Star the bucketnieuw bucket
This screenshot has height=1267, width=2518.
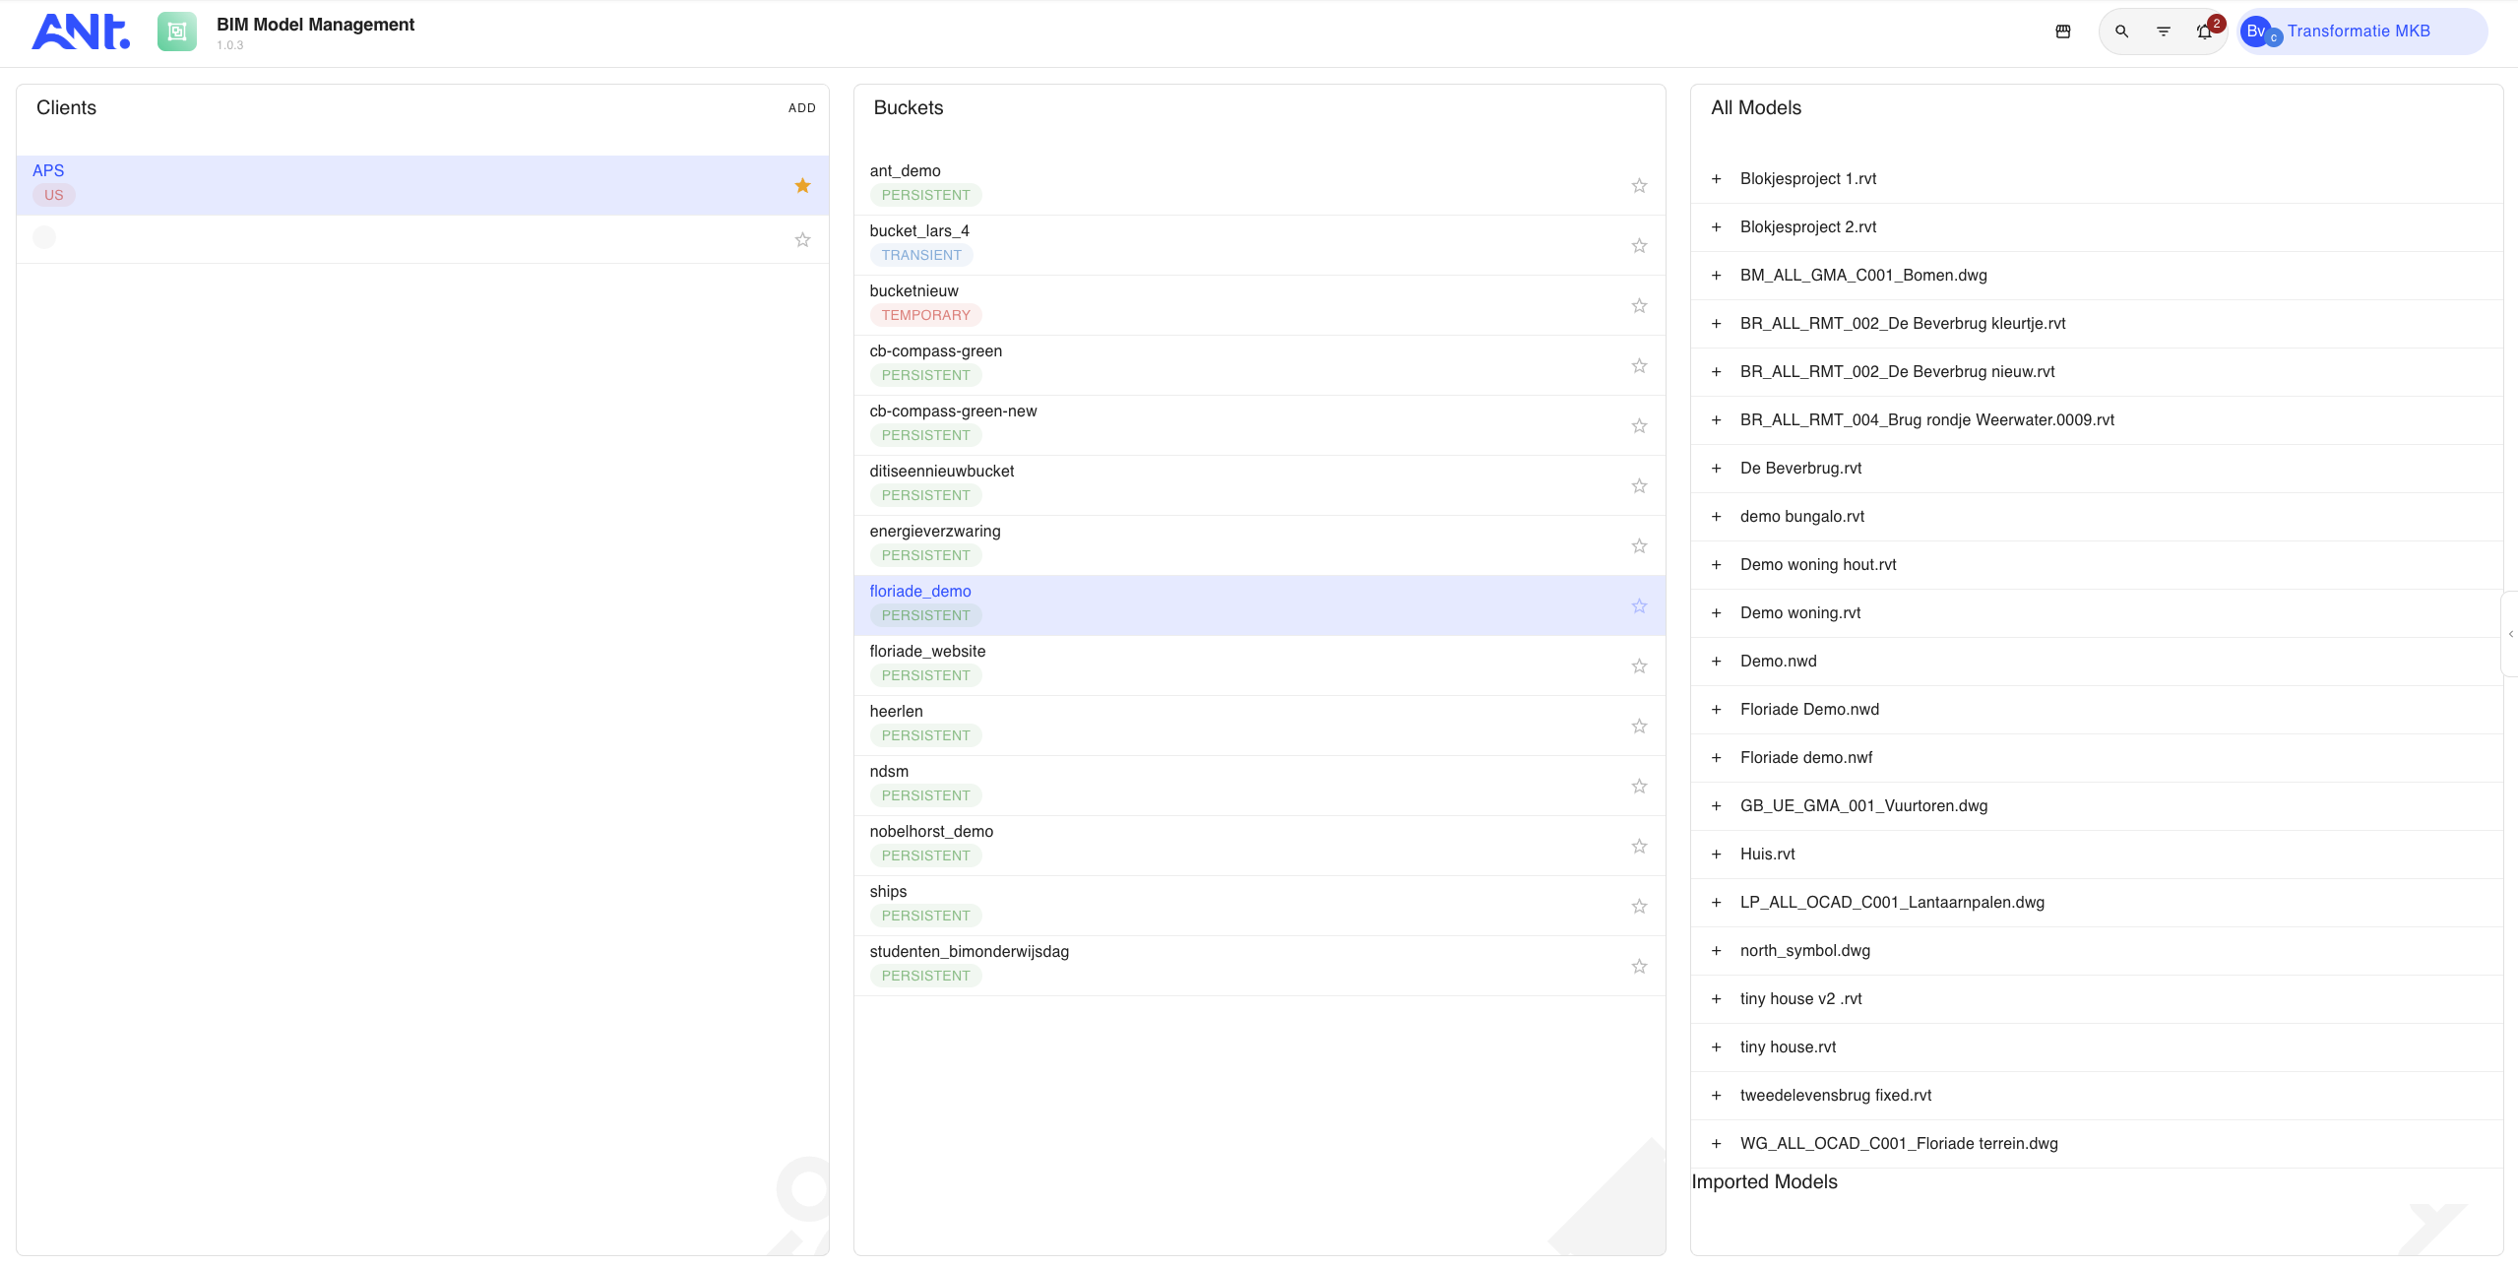(x=1639, y=305)
